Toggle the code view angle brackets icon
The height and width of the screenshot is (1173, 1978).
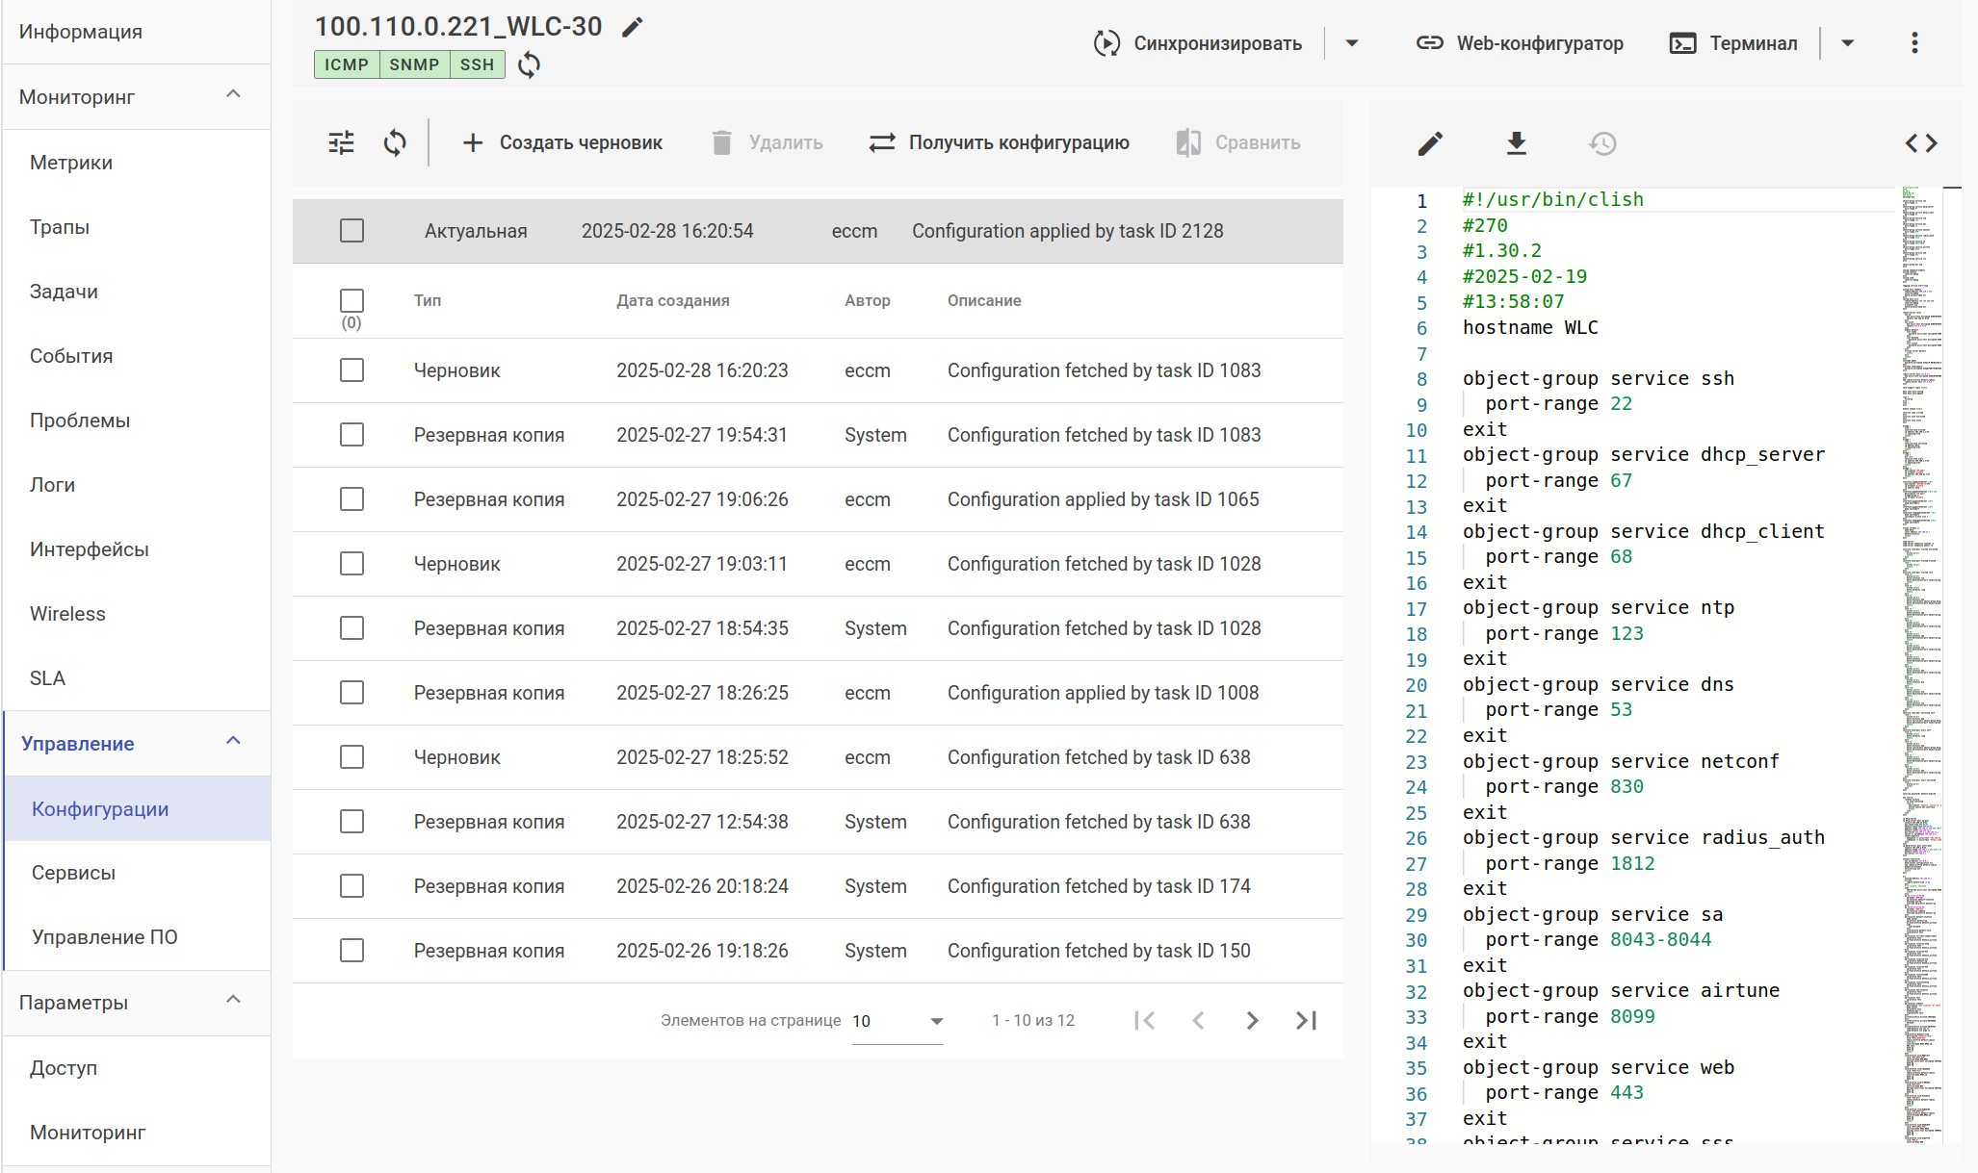tap(1921, 143)
